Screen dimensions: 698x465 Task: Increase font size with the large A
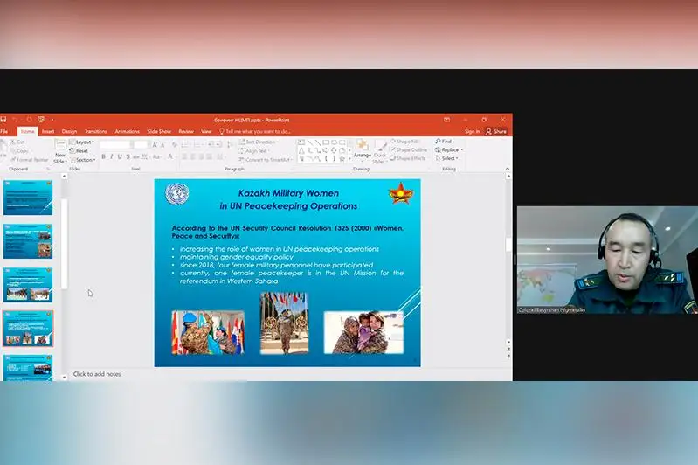154,144
